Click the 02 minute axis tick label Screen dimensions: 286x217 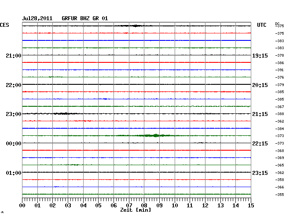52,206
